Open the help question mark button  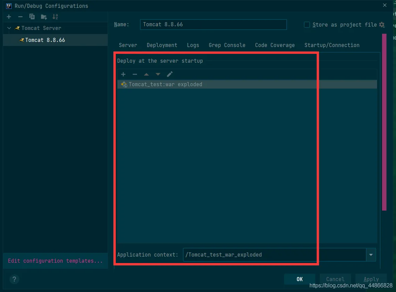(14, 279)
